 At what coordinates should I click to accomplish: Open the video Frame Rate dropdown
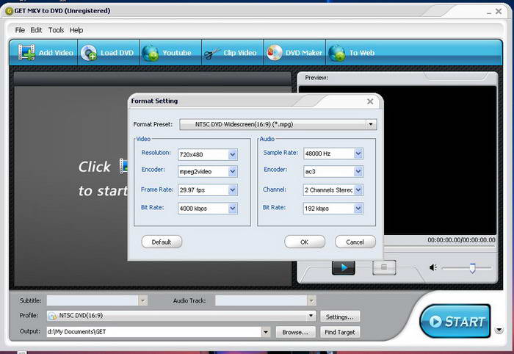pos(232,190)
